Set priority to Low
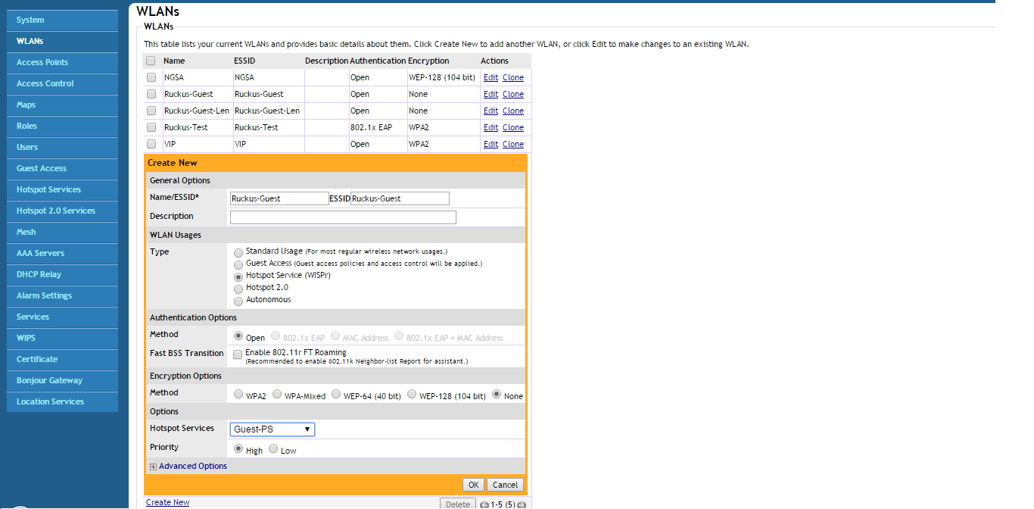 [x=273, y=449]
